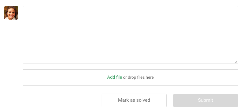Click the 'or drop files here' text
This screenshot has width=244, height=112.
(138, 77)
